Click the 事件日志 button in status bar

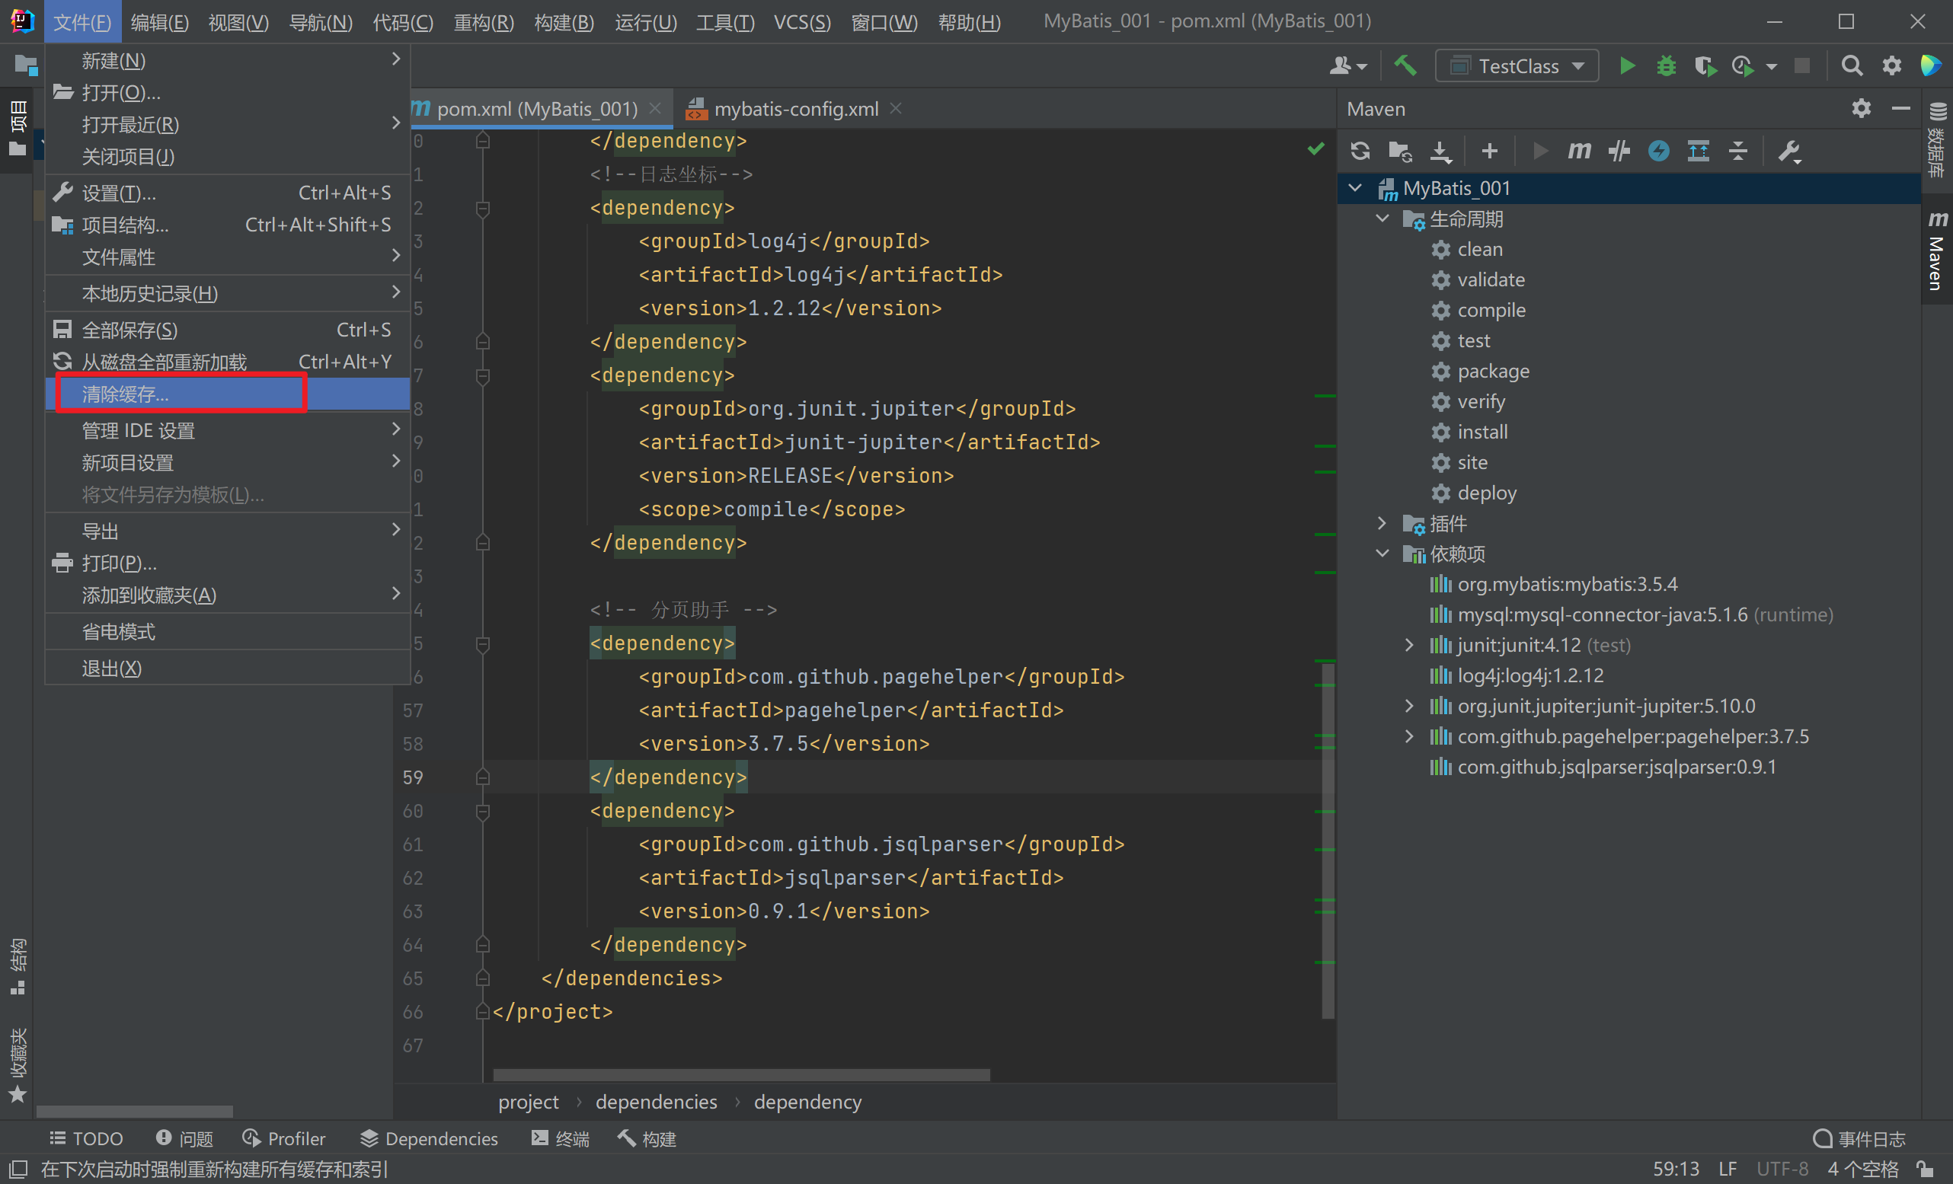(x=1859, y=1139)
